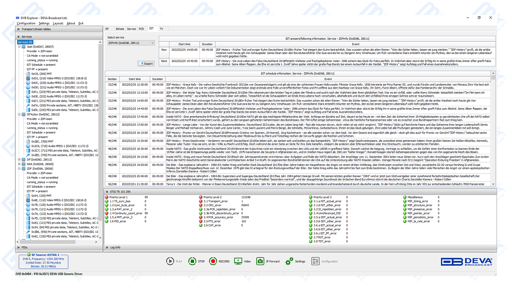Open Settings via the green gears icon
Image resolution: width=512 pixels, height=291 pixels.
pyautogui.click(x=290, y=261)
